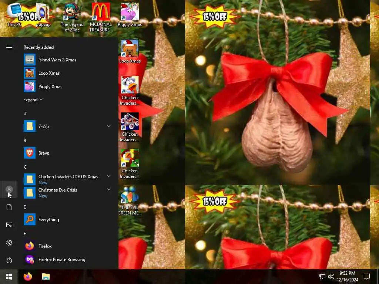Launch Island Wars 2 Xmas from recently added

point(68,60)
